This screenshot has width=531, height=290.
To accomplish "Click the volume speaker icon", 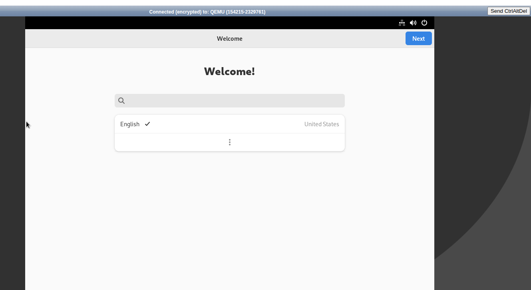I will click(413, 23).
